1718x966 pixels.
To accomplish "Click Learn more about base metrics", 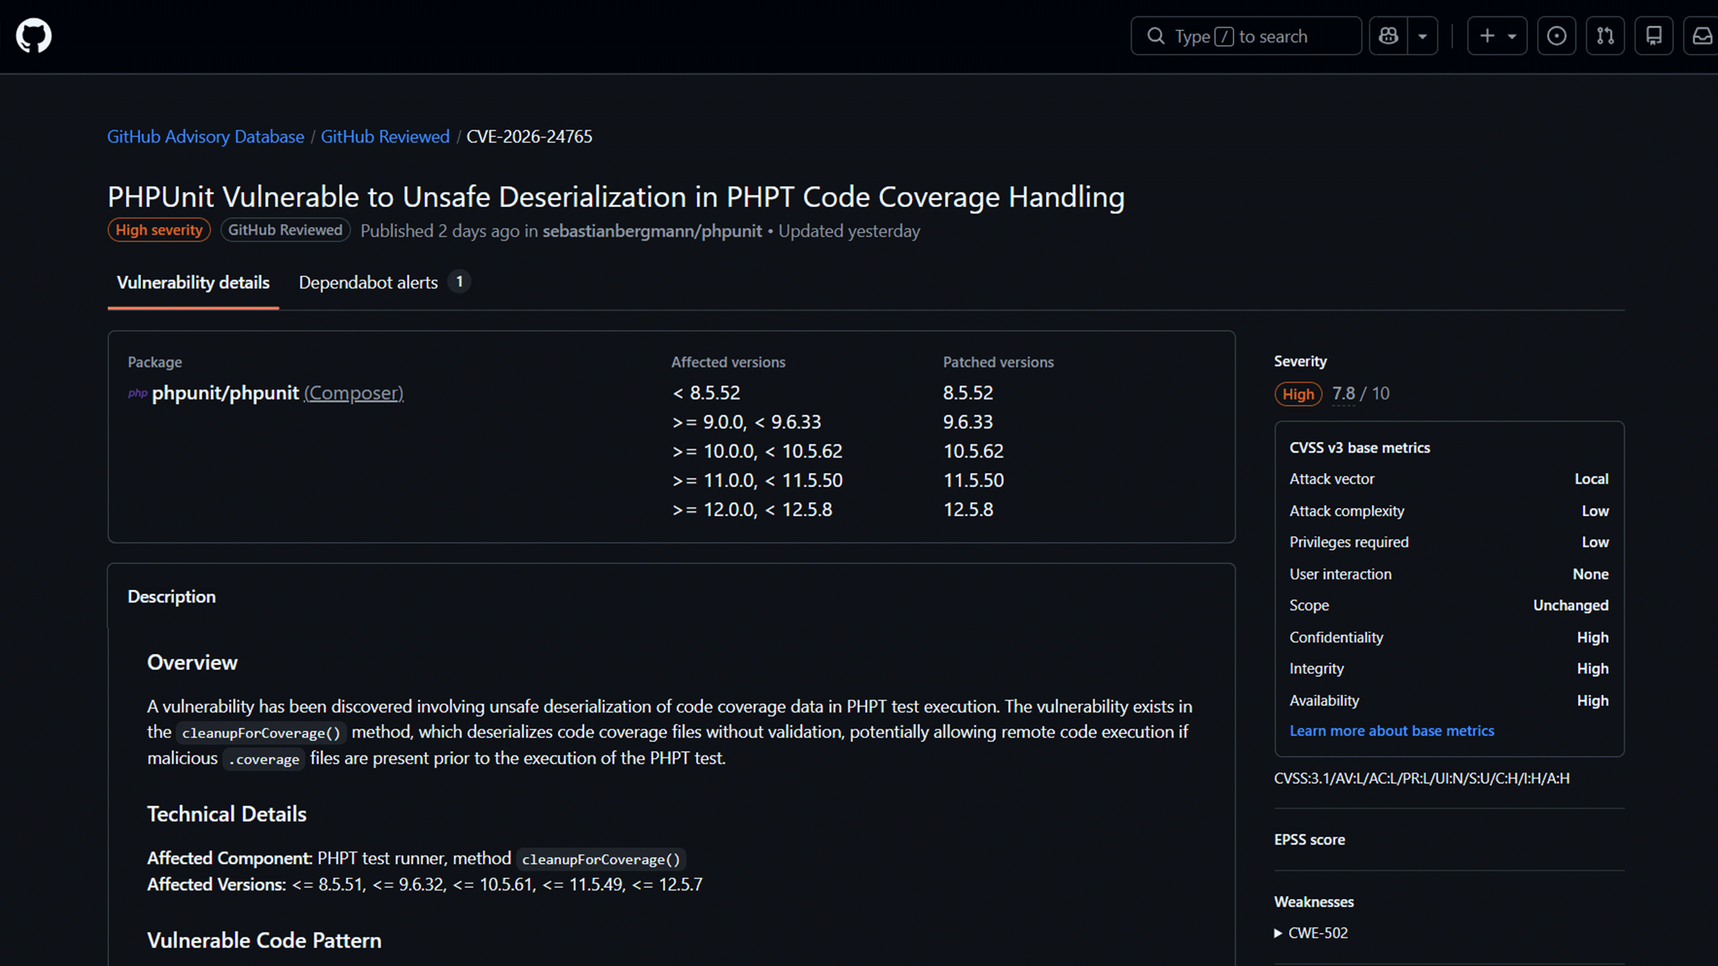I will (x=1391, y=730).
